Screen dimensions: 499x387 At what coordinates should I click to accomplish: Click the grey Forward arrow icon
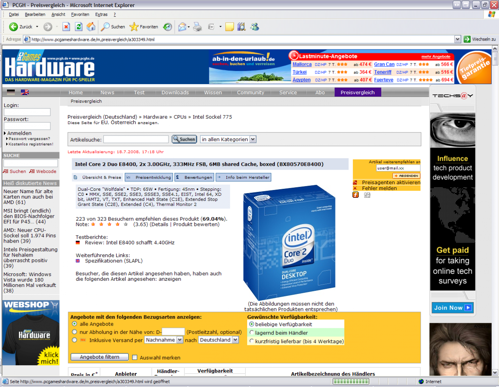tap(48, 27)
